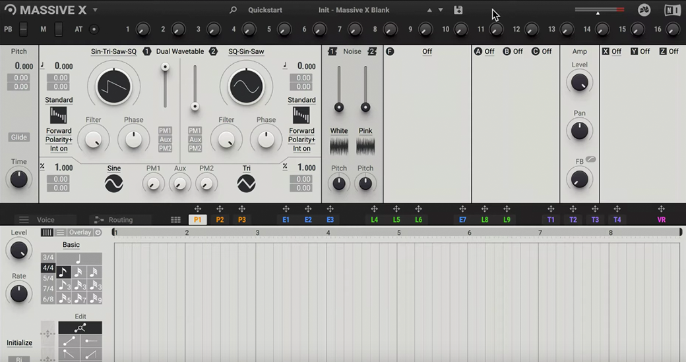Open the grid view icon beside P1

pyautogui.click(x=175, y=220)
